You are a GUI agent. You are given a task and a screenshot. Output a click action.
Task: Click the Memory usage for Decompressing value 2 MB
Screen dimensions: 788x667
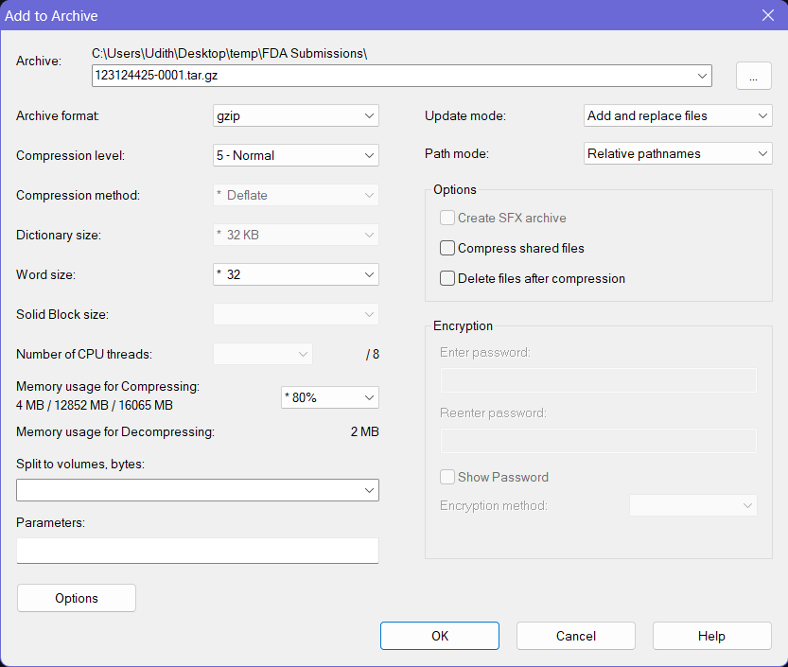click(x=365, y=431)
